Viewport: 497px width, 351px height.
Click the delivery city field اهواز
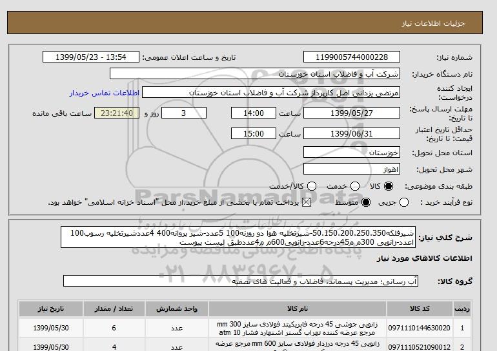click(x=352, y=169)
